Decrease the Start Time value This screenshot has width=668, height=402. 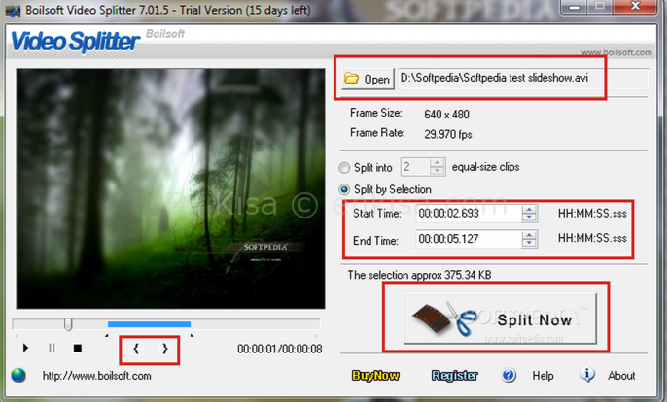point(529,218)
